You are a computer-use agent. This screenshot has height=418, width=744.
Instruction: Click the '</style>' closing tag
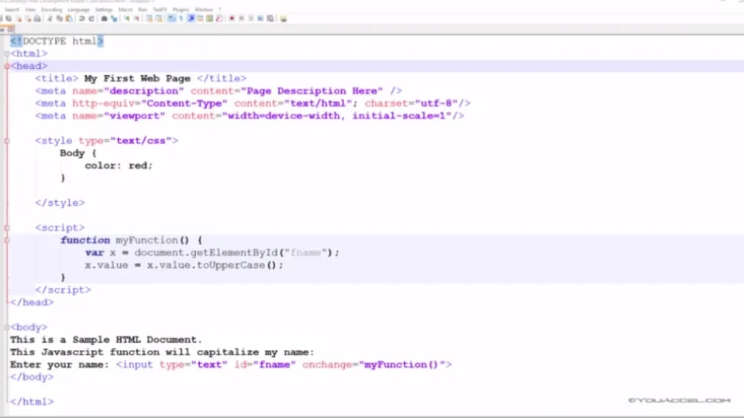60,203
